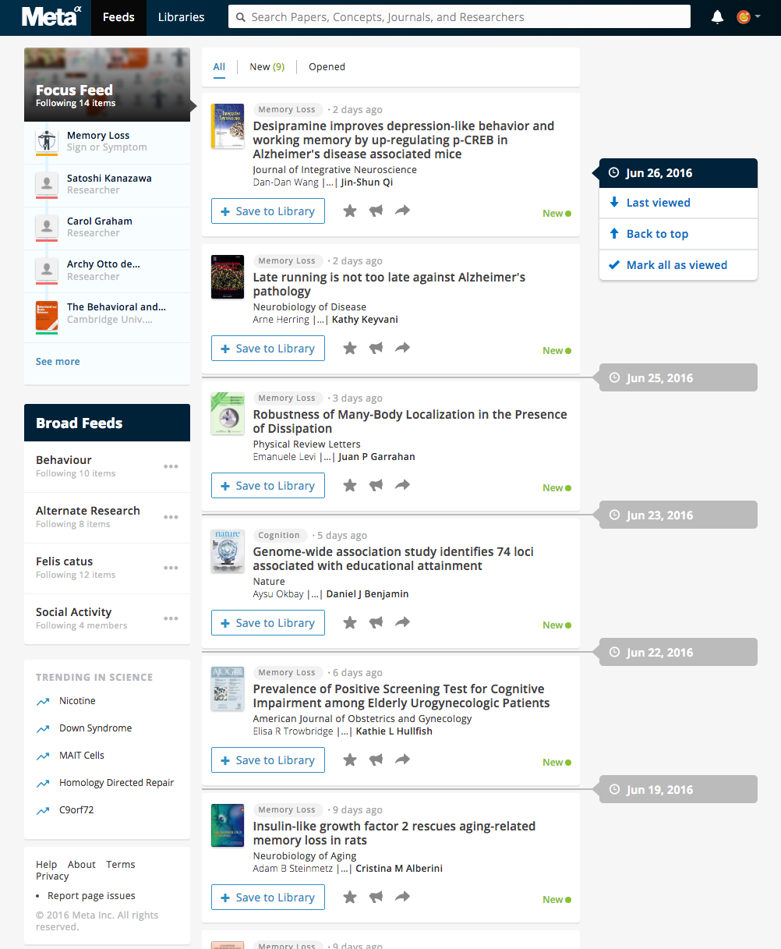Share the Genome-wide association study paper

click(x=402, y=622)
